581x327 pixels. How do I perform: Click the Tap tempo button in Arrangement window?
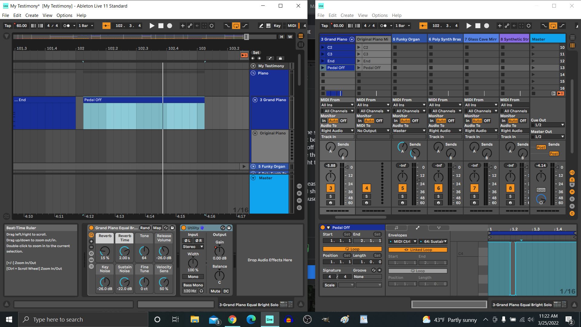coord(8,26)
